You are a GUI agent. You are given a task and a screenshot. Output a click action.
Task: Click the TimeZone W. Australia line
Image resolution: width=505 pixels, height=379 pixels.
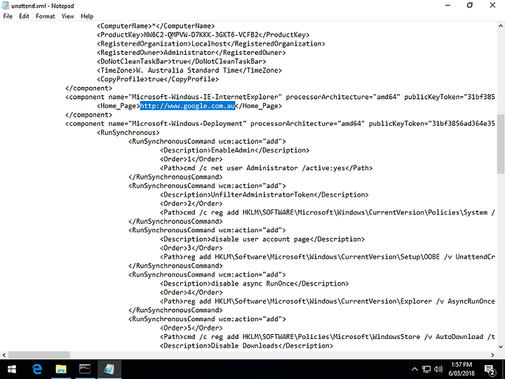click(189, 70)
